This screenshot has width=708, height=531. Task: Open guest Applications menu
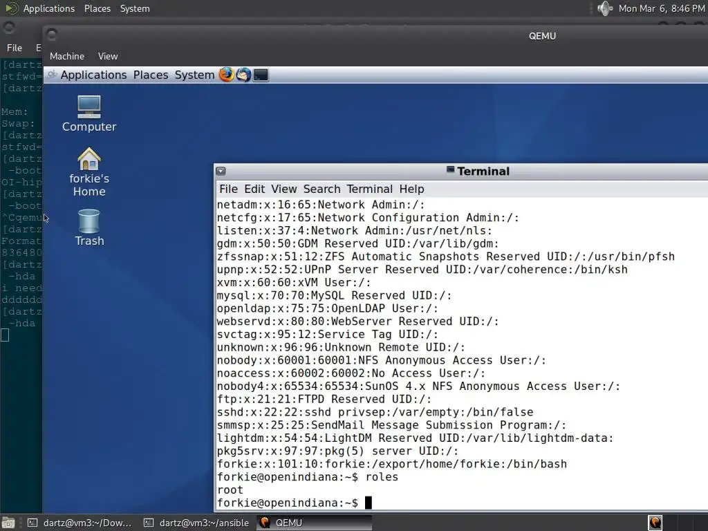[x=93, y=75]
